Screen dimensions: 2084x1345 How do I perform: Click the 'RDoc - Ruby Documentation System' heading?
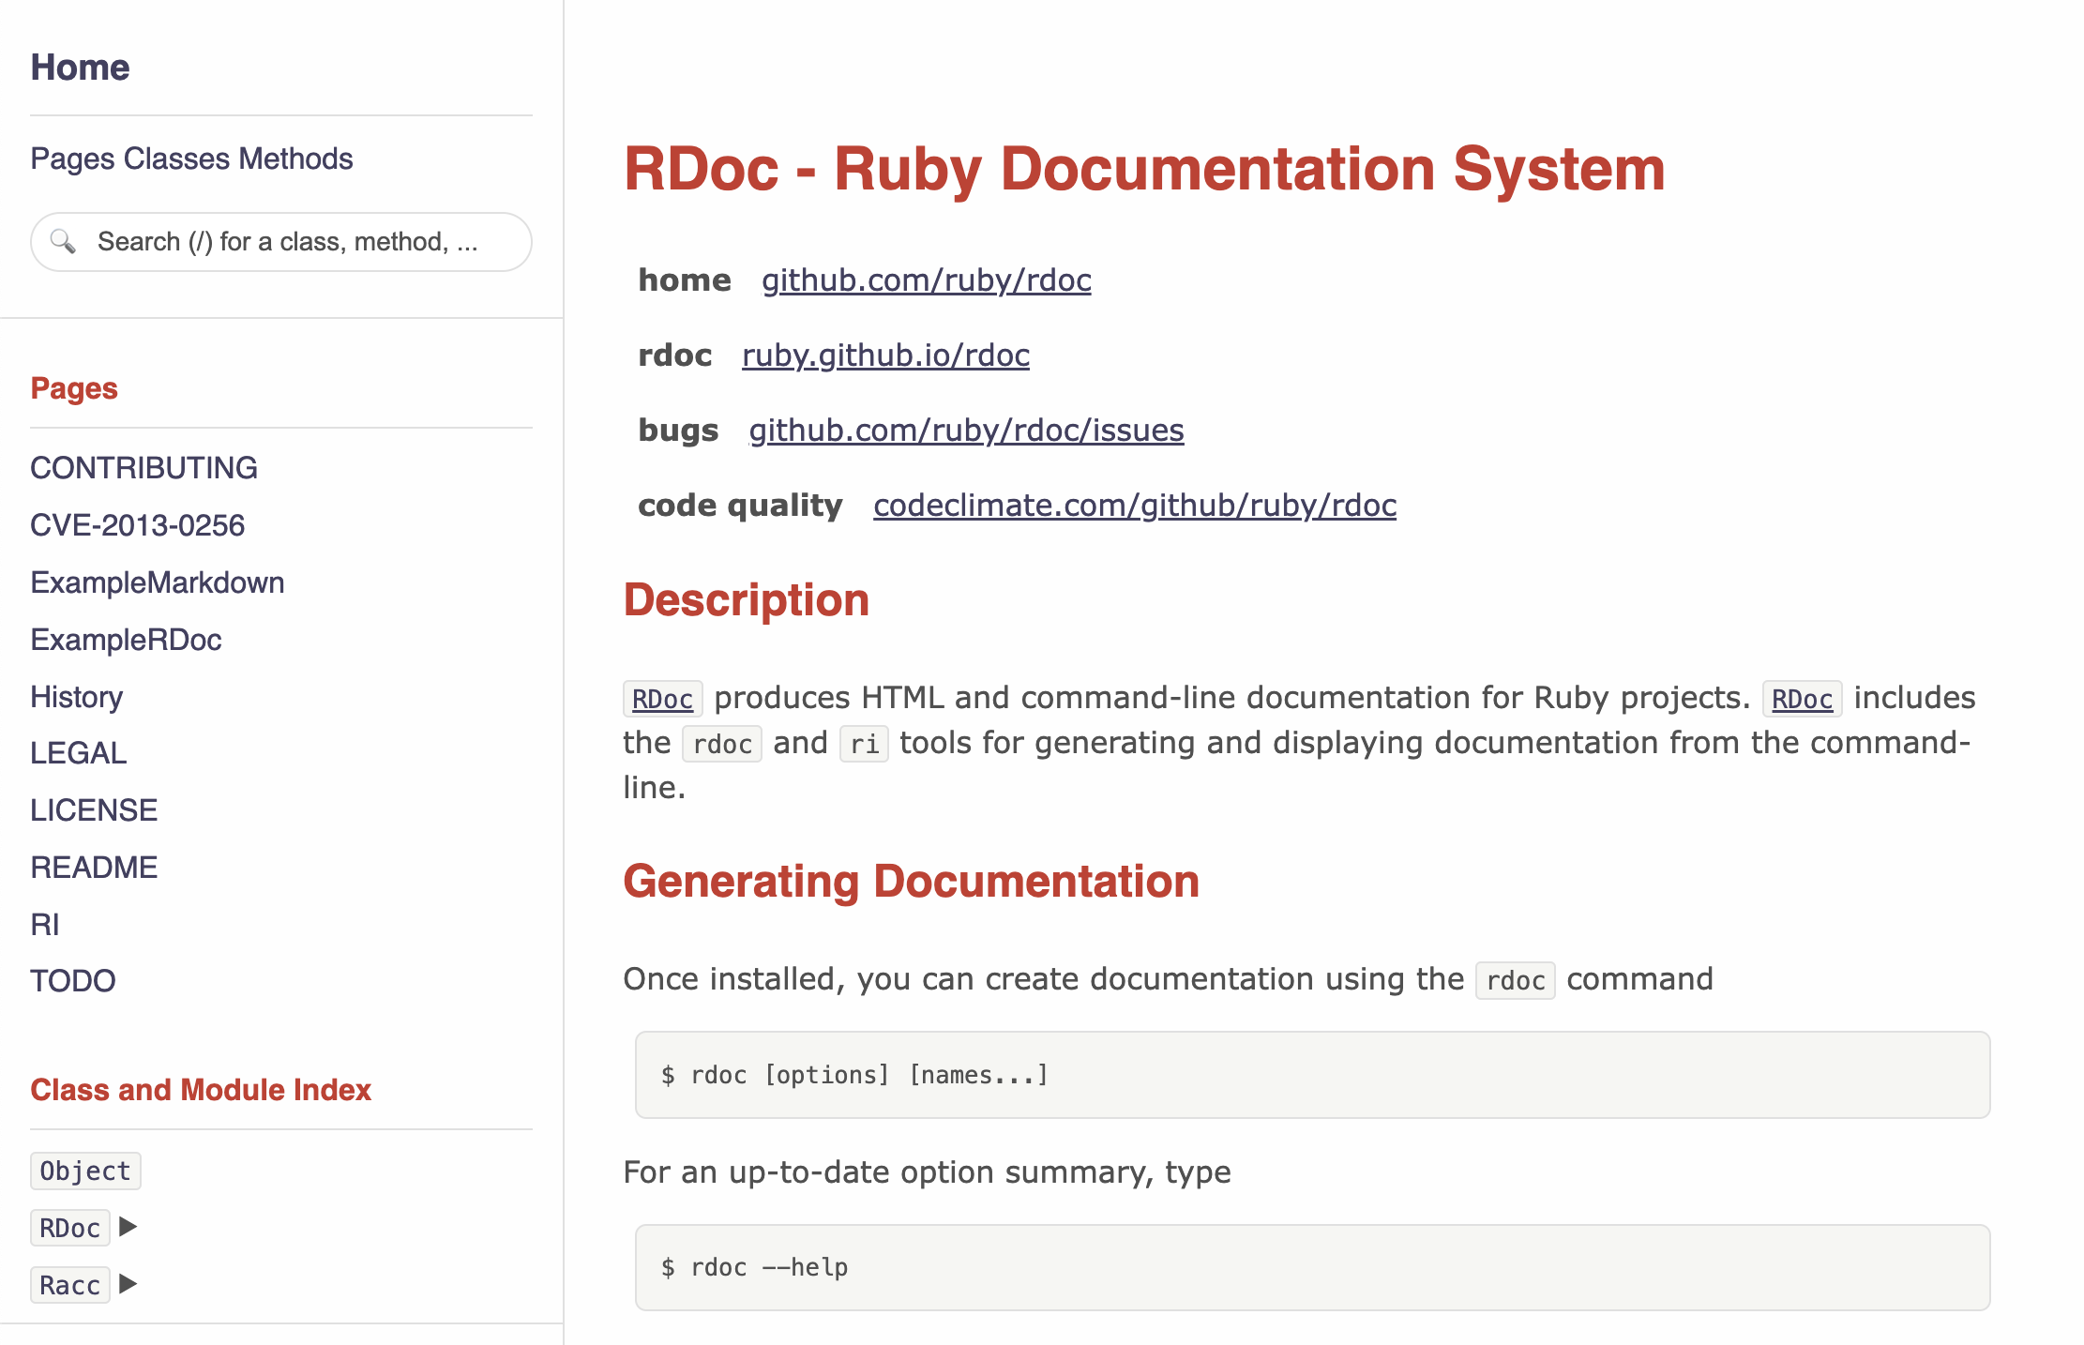[1144, 169]
